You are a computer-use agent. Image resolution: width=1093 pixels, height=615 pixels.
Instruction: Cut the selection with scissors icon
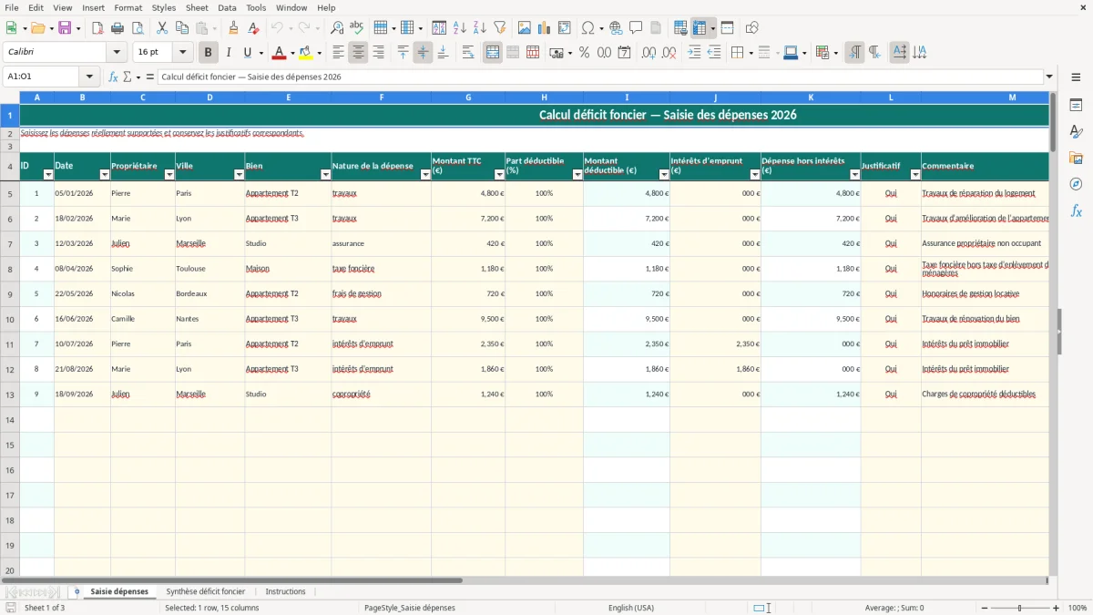(x=162, y=28)
